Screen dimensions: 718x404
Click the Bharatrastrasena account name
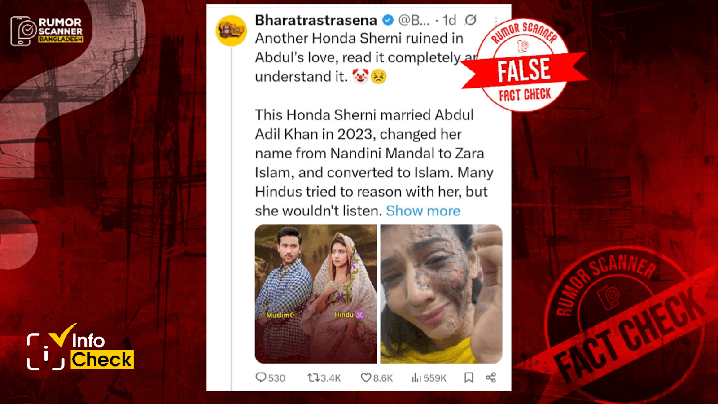tap(316, 20)
